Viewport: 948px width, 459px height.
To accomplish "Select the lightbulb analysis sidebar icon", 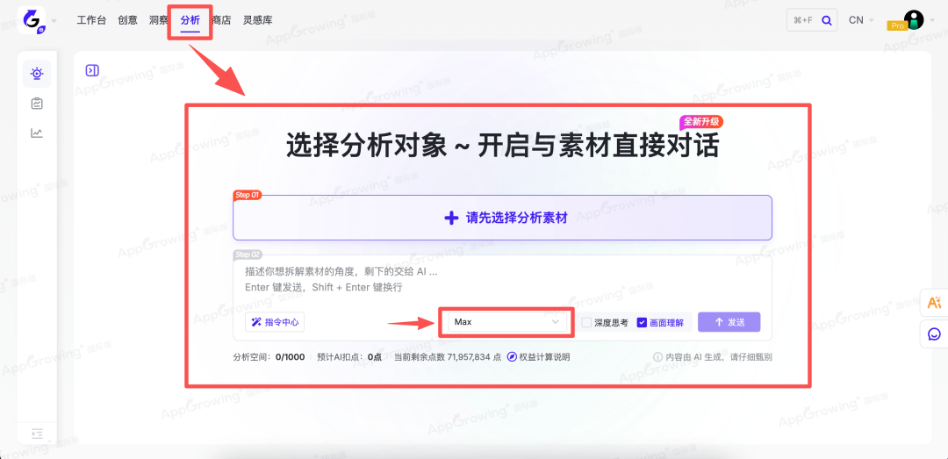I will (x=37, y=74).
